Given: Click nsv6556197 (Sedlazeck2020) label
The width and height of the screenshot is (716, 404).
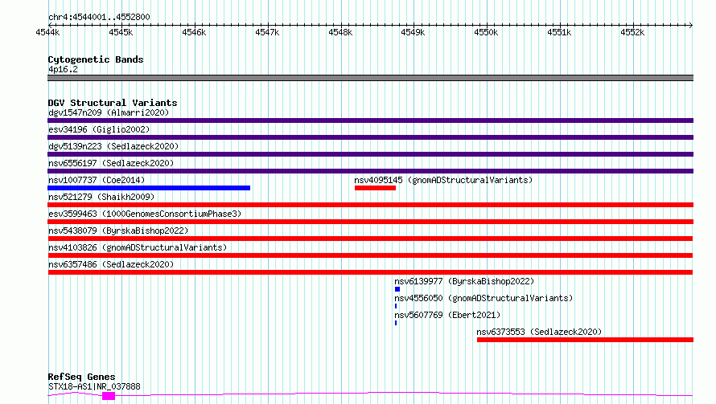Looking at the screenshot, I should 111,163.
